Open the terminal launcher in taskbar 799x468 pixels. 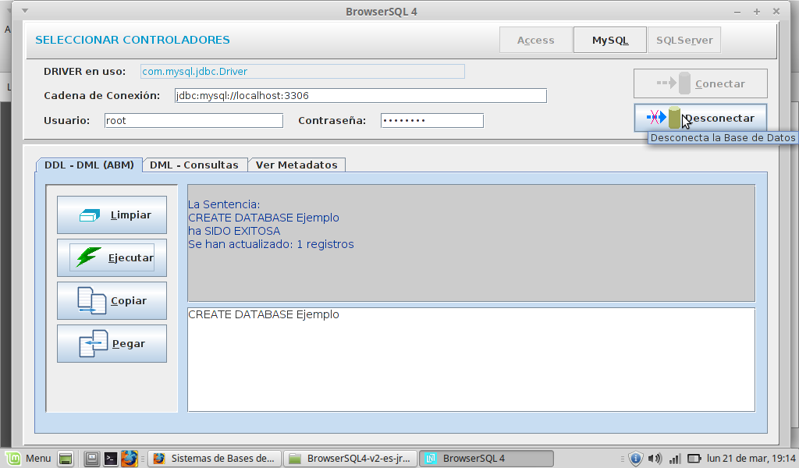[x=111, y=459]
